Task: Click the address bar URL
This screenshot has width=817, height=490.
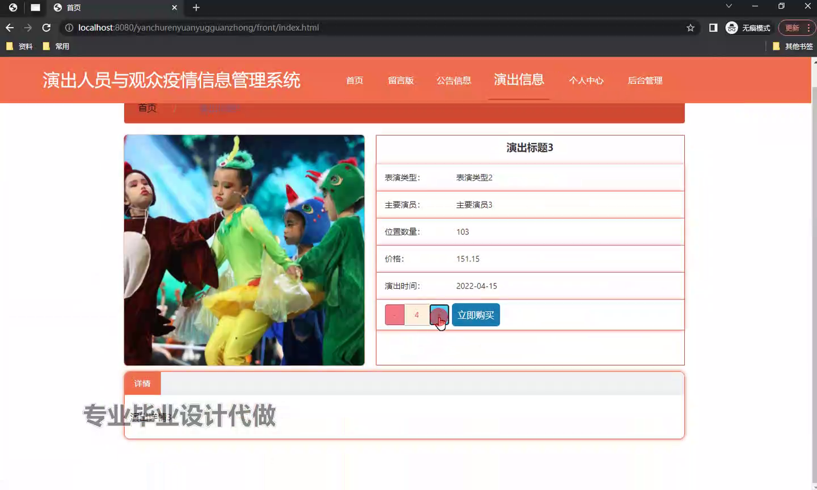Action: click(x=199, y=27)
